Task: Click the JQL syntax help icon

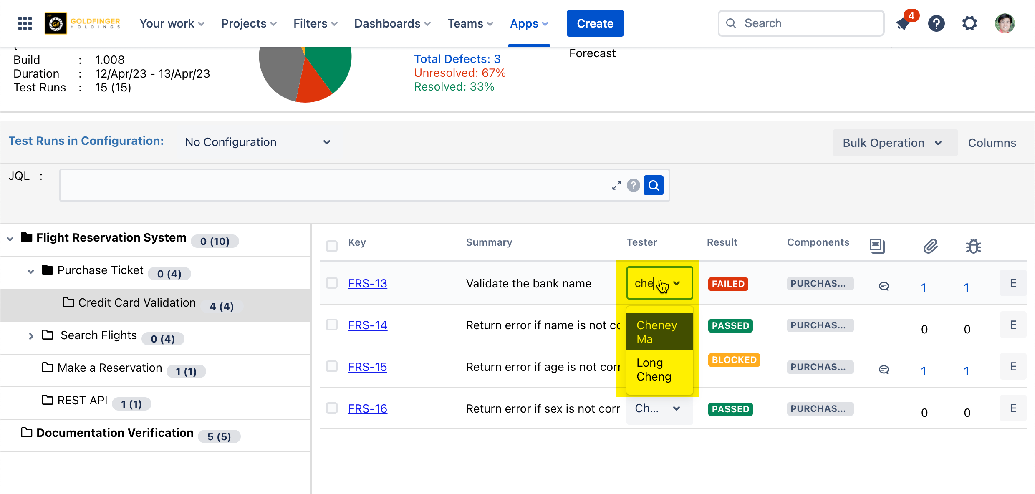Action: pyautogui.click(x=633, y=185)
